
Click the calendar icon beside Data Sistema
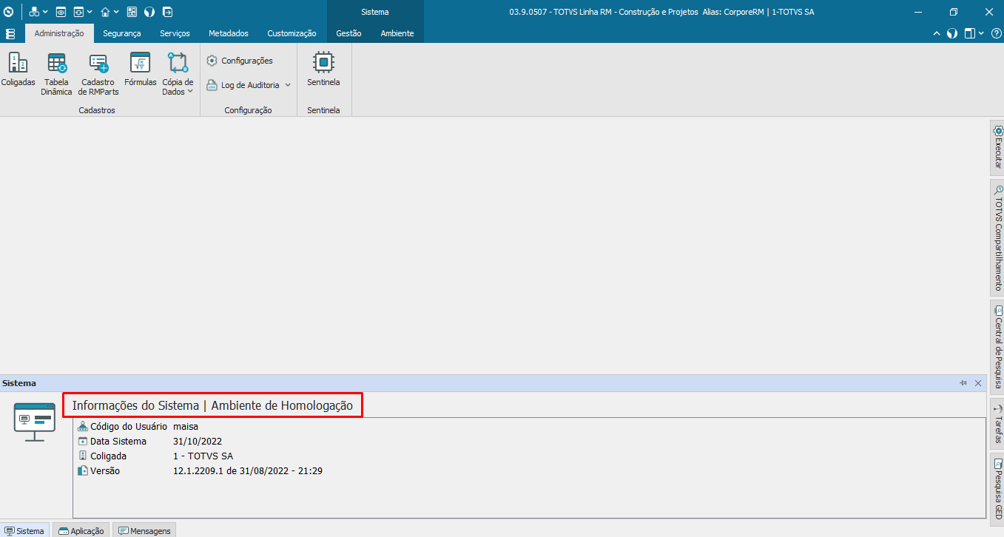[x=83, y=442]
